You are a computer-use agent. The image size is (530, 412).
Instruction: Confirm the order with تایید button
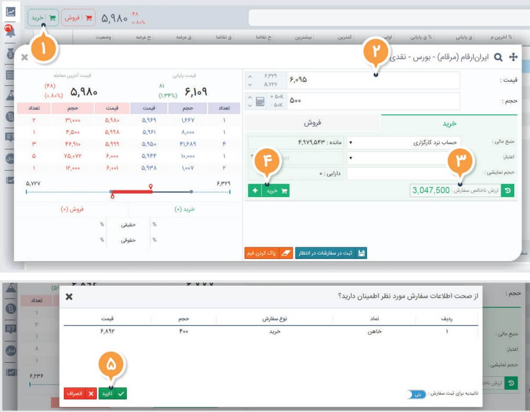pyautogui.click(x=113, y=394)
